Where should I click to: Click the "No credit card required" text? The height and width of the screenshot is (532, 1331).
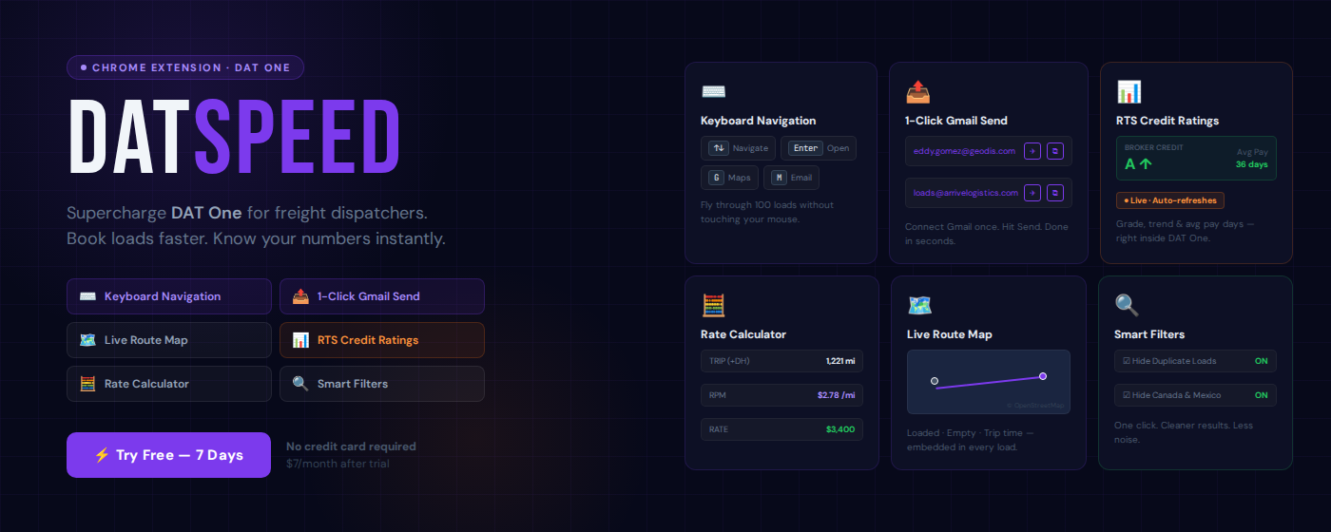click(x=351, y=446)
